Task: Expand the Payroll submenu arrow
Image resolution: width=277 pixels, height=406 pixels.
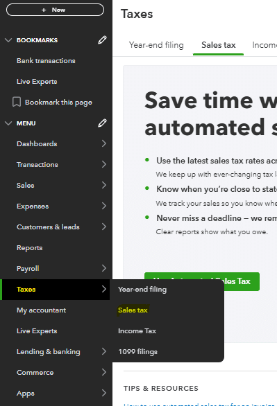Action: pos(104,268)
